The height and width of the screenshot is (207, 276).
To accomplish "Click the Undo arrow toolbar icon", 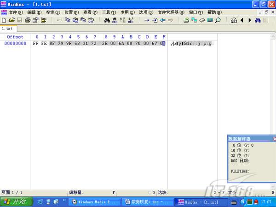I will click(x=59, y=20).
